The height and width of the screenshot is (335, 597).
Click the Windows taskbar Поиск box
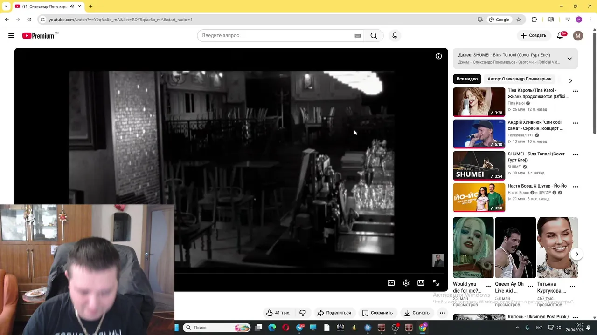pyautogui.click(x=217, y=328)
